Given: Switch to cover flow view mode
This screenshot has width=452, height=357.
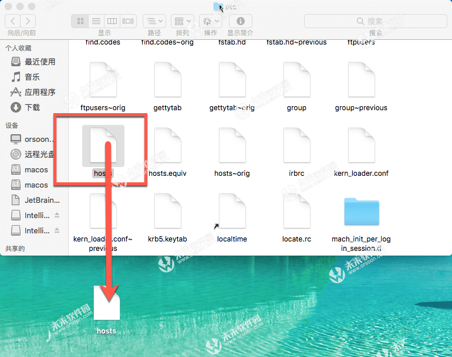Looking at the screenshot, I should tap(128, 21).
